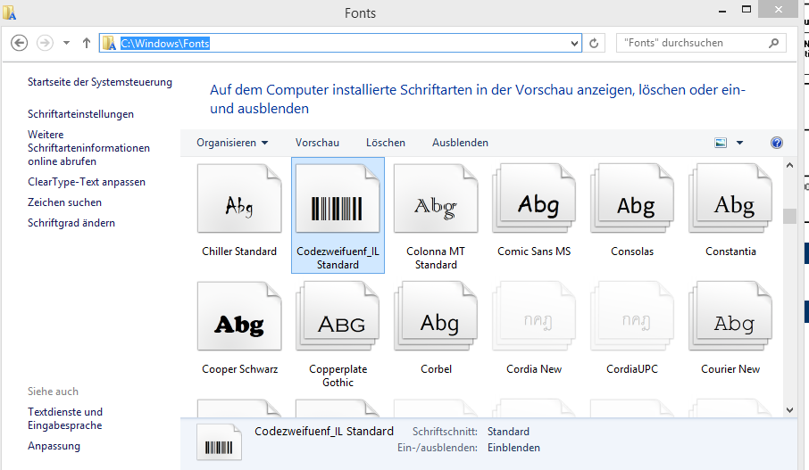Refresh the Fonts folder view
809x470 pixels.
594,44
